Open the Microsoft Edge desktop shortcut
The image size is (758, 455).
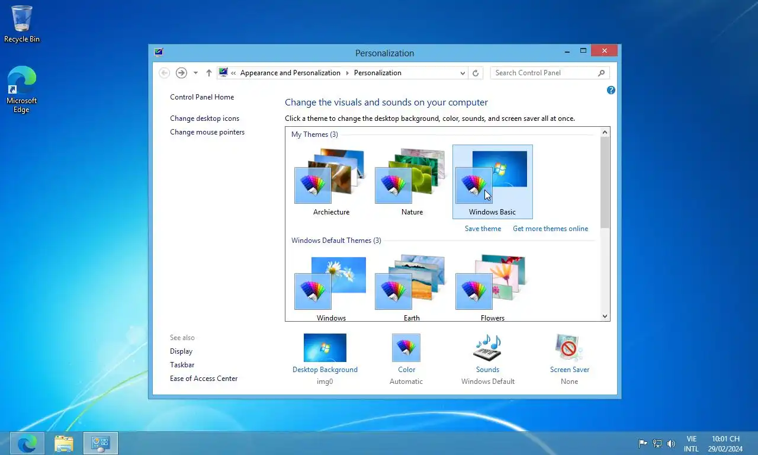22,89
